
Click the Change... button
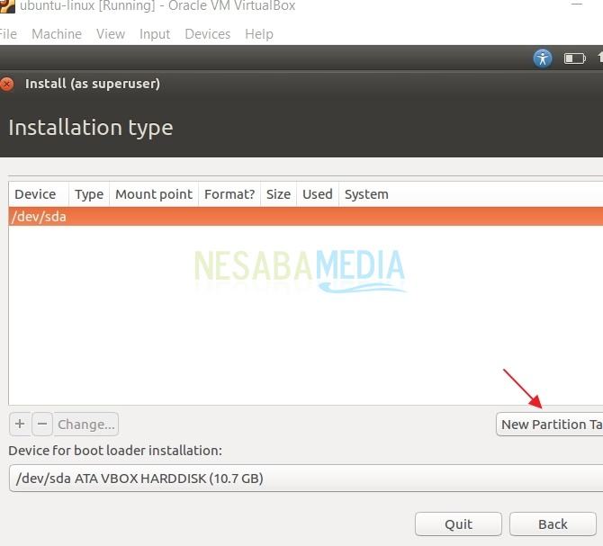(x=86, y=425)
